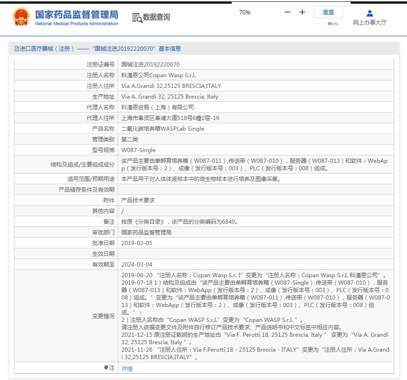The image size is (407, 380).
Task: Select the change history text block
Action: click(x=256, y=316)
